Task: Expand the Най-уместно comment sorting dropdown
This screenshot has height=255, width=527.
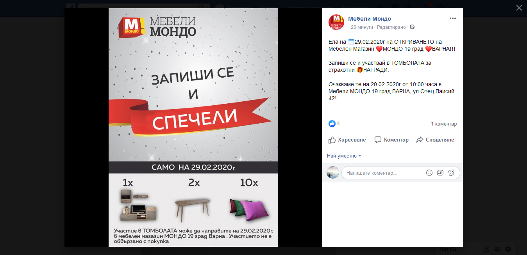Action: [x=344, y=156]
